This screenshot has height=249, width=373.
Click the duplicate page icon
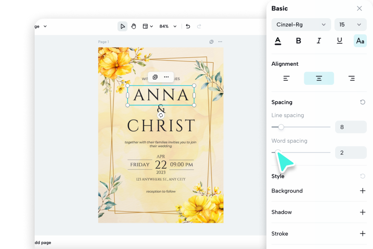point(211,42)
